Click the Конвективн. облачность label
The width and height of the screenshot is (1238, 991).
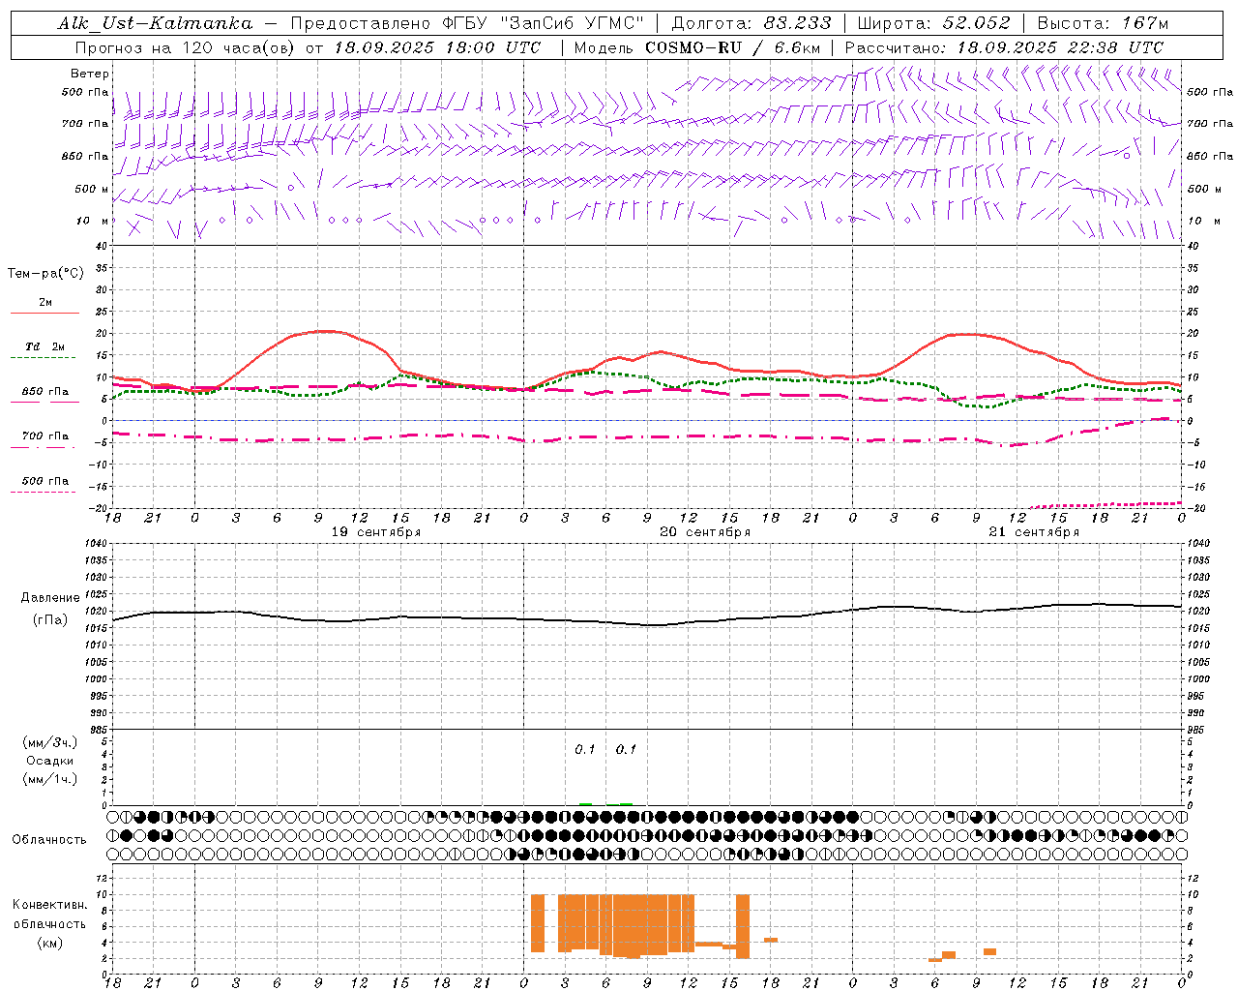49,915
